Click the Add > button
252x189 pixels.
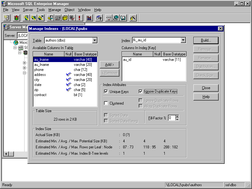(109, 65)
